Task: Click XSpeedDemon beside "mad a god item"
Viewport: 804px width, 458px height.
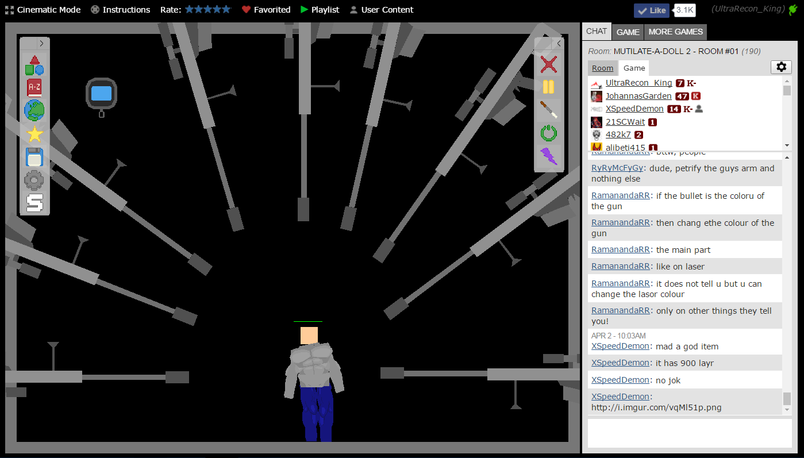Action: pos(621,347)
